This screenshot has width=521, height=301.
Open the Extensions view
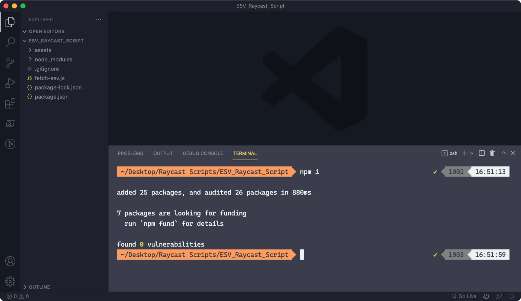coord(10,103)
